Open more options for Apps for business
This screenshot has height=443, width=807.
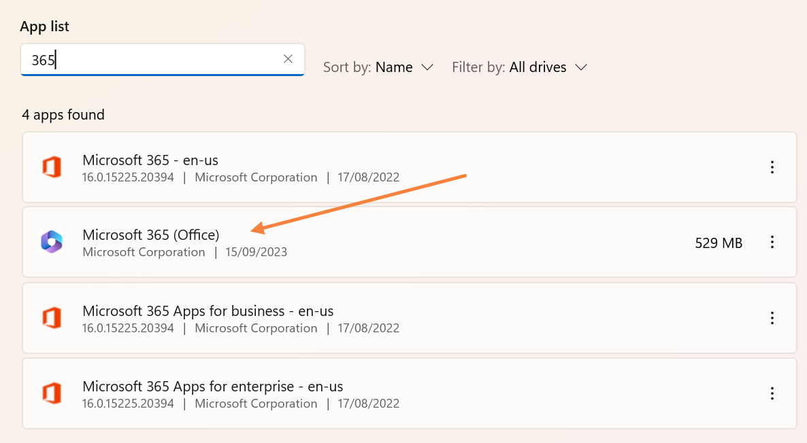coord(772,318)
